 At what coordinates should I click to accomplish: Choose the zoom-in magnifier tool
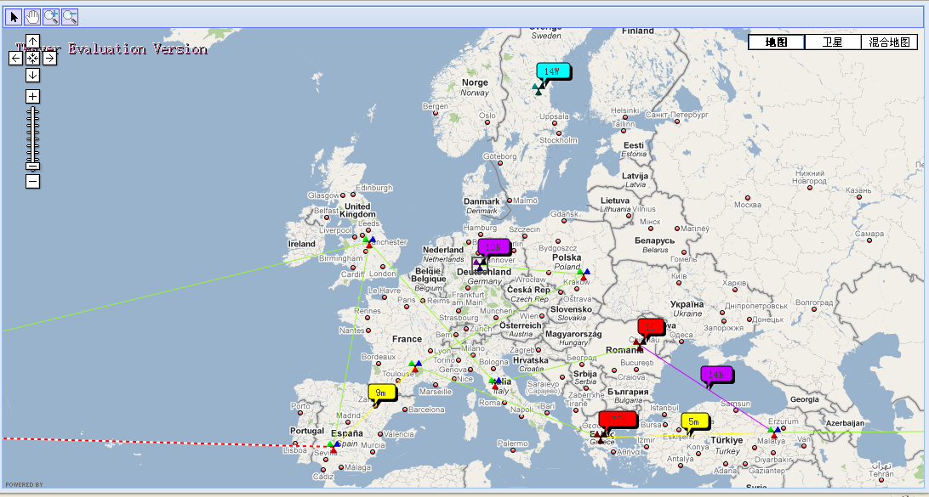click(x=52, y=17)
